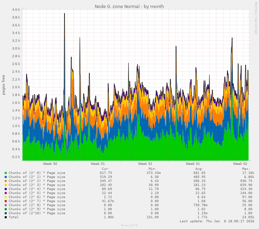Viewport: 259px width, 229px height.
Task: Click the yellow 2^3 chunks legend swatch
Action: coord(6,185)
